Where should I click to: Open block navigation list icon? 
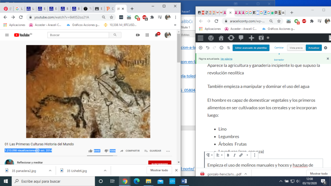228,48
